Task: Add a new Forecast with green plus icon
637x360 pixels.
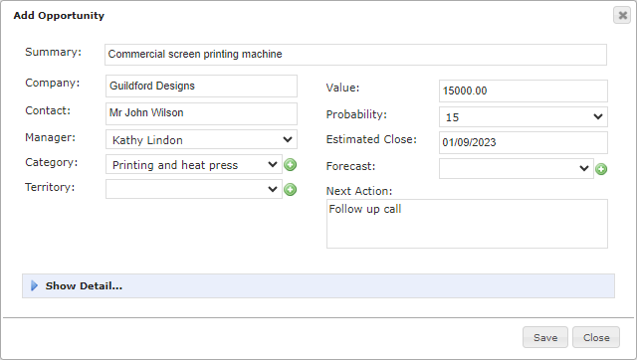Action: pyautogui.click(x=601, y=169)
